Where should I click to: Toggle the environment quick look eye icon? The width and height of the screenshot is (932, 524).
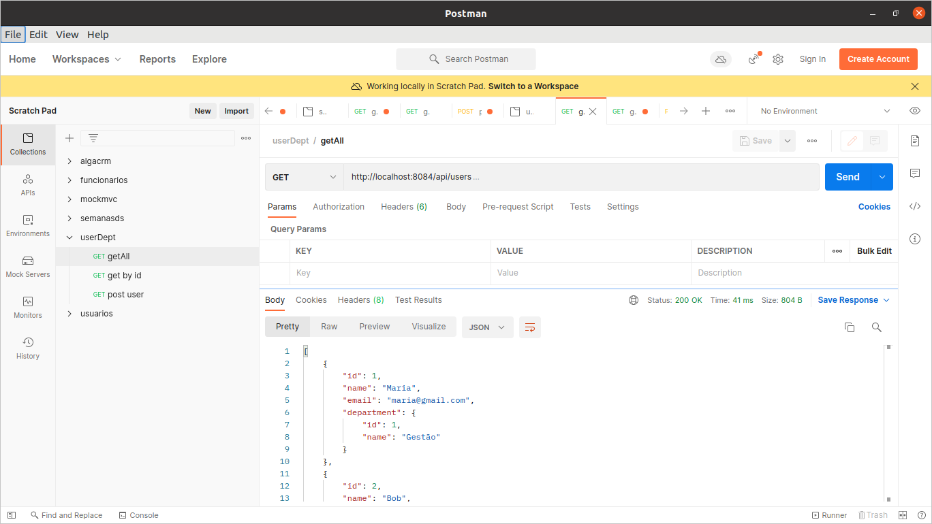pos(915,111)
